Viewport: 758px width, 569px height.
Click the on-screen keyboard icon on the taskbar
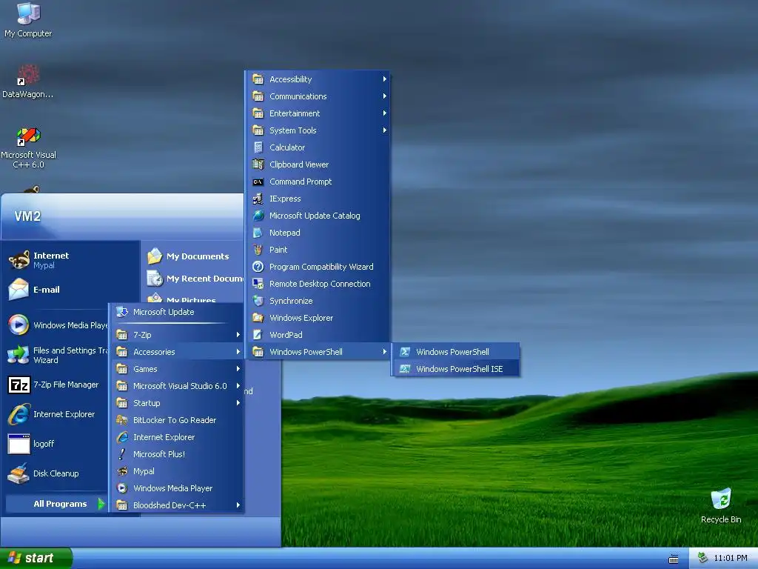[x=674, y=559]
